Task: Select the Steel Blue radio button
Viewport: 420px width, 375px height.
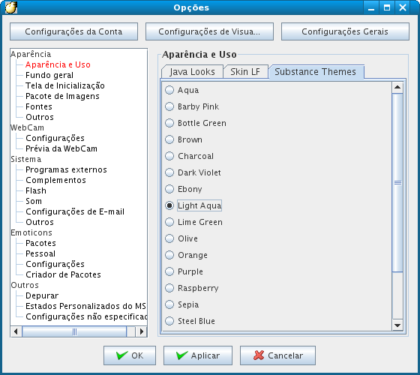Action: (x=169, y=321)
